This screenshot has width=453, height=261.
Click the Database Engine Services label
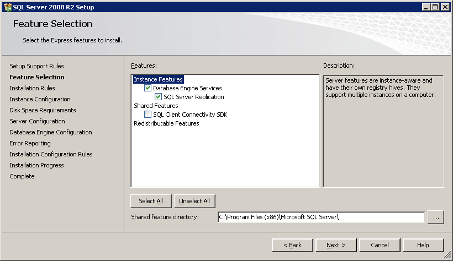(x=187, y=88)
